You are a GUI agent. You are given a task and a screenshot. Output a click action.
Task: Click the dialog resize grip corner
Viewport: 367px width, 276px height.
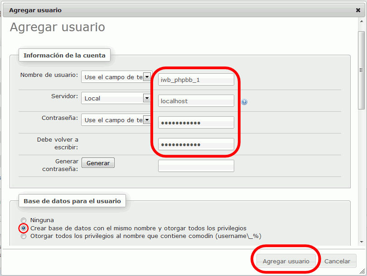[x=362, y=271]
